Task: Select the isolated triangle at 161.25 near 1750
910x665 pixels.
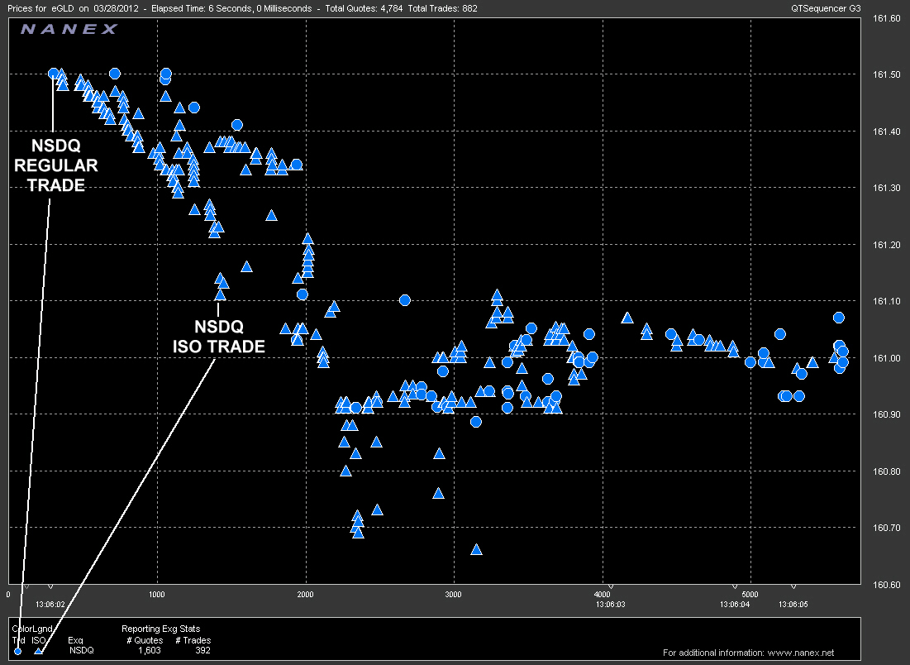Action: pos(271,216)
